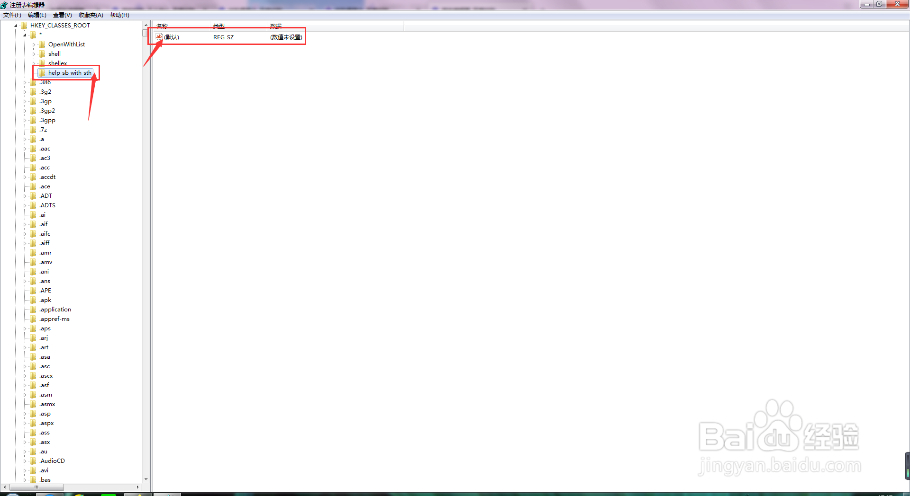Viewport: 910px width, 496px height.
Task: Select the .asf key
Action: coord(44,385)
